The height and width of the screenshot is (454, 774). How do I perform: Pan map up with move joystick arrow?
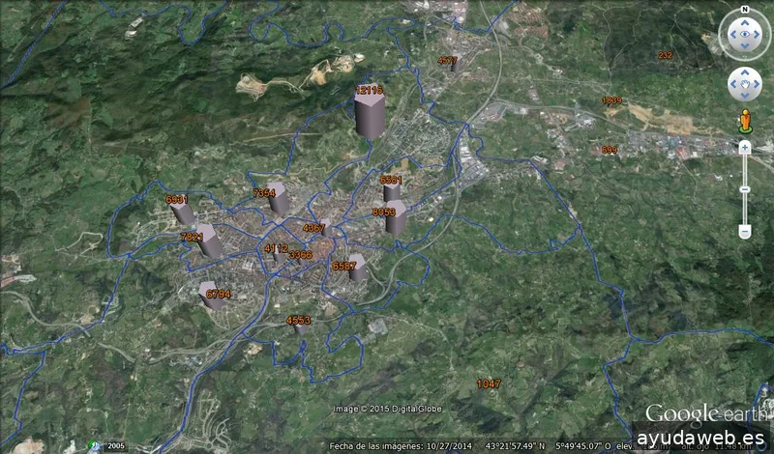click(x=745, y=73)
